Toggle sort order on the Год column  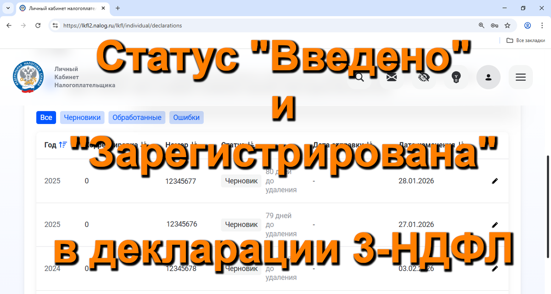62,144
